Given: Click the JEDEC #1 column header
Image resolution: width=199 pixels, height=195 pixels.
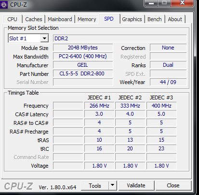Looking at the screenshot, I should point(99,97).
